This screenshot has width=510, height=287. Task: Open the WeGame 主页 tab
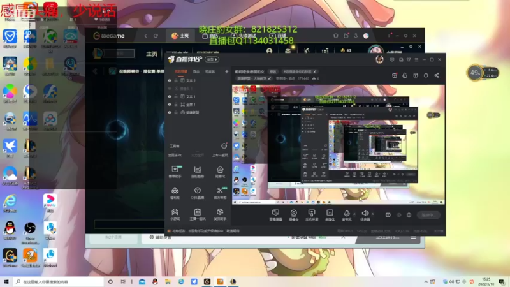[x=180, y=36]
